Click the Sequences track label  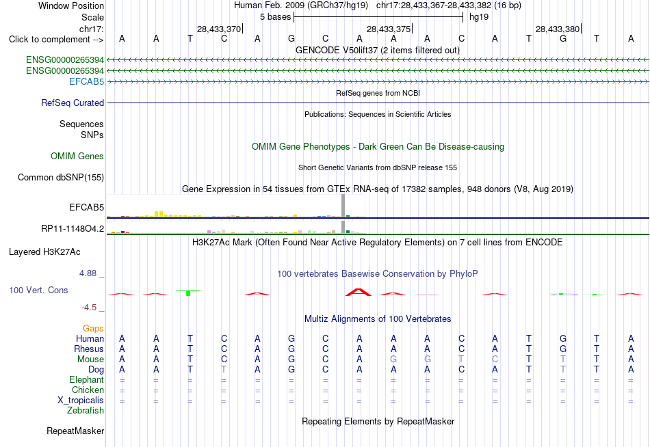pyautogui.click(x=81, y=124)
